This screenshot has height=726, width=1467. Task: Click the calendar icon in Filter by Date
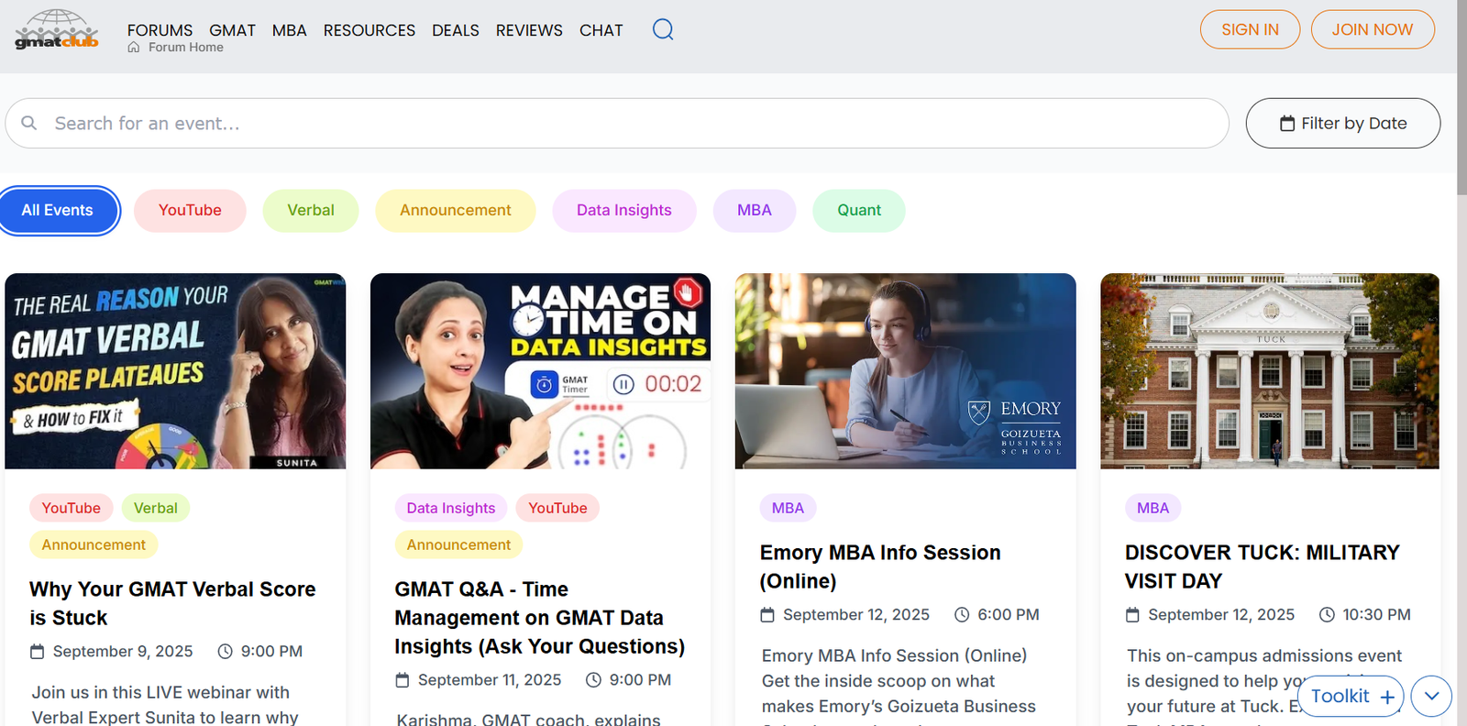click(x=1287, y=124)
